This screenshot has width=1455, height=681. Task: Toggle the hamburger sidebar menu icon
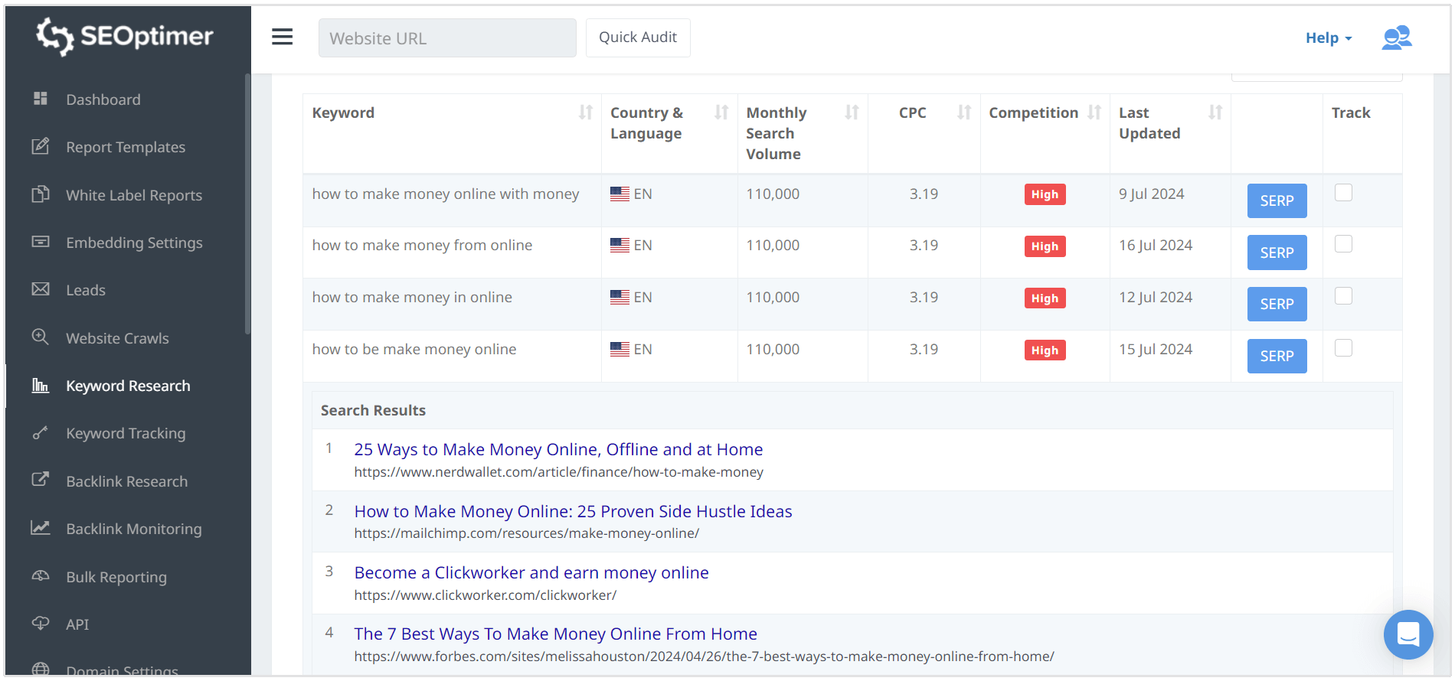pos(282,37)
